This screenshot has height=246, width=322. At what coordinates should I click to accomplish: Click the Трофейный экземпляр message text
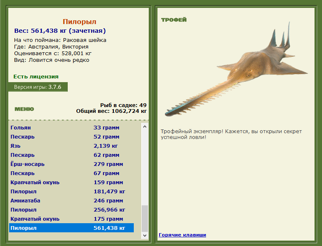pyautogui.click(x=231, y=134)
